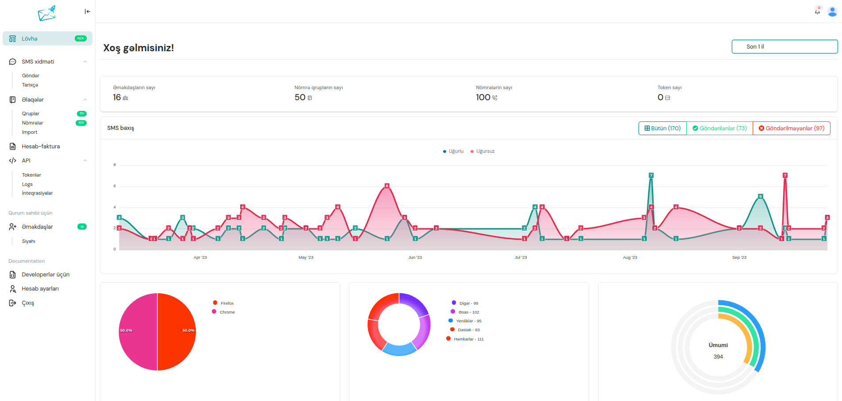Click the Əməkdaşlar add-user icon
The width and height of the screenshot is (842, 401).
point(13,227)
